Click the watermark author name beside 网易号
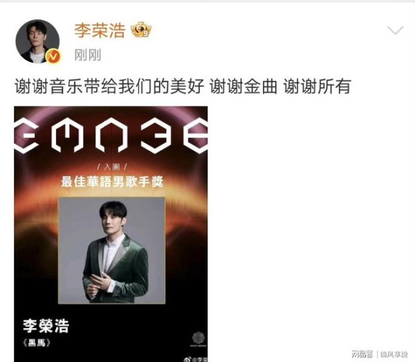415x362 pixels. coord(394,354)
